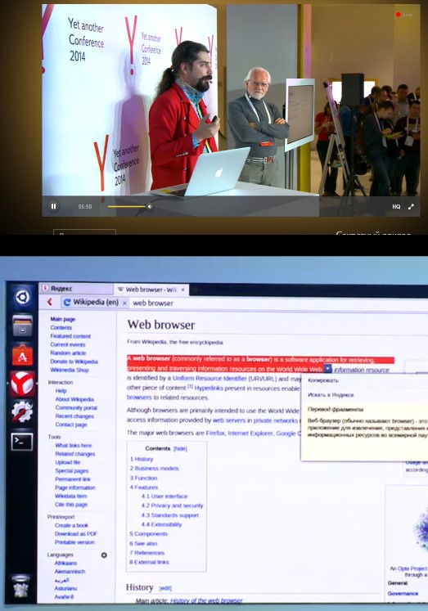
Task: Open the Internet Explorer article link
Action: point(250,433)
